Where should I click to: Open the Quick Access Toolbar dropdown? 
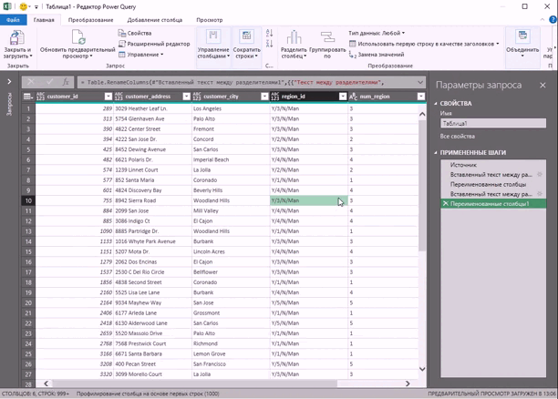click(x=36, y=6)
